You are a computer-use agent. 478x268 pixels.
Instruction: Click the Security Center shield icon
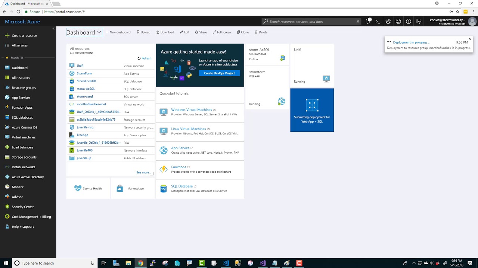(7, 207)
